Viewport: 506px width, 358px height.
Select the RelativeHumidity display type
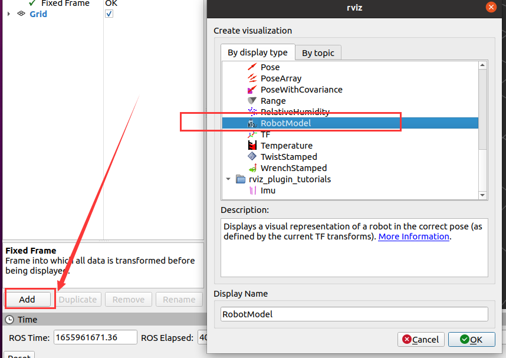coord(295,111)
